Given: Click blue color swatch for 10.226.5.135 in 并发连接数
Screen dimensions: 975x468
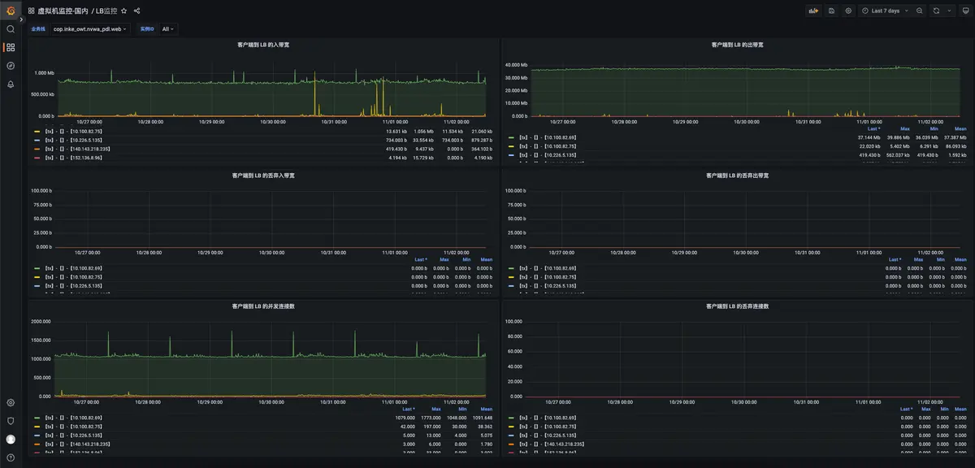Looking at the screenshot, I should (37, 435).
